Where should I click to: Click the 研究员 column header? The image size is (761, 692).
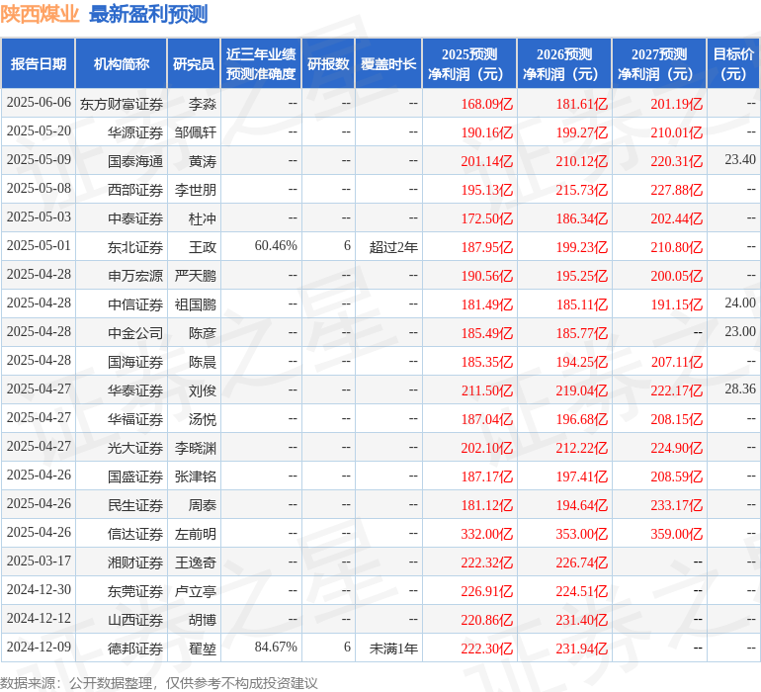pyautogui.click(x=193, y=64)
